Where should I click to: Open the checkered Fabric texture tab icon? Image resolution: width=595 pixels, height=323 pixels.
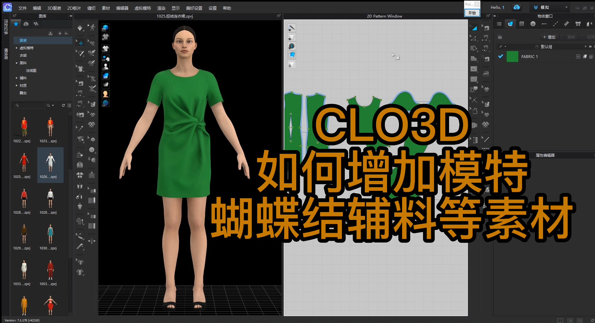point(522,24)
